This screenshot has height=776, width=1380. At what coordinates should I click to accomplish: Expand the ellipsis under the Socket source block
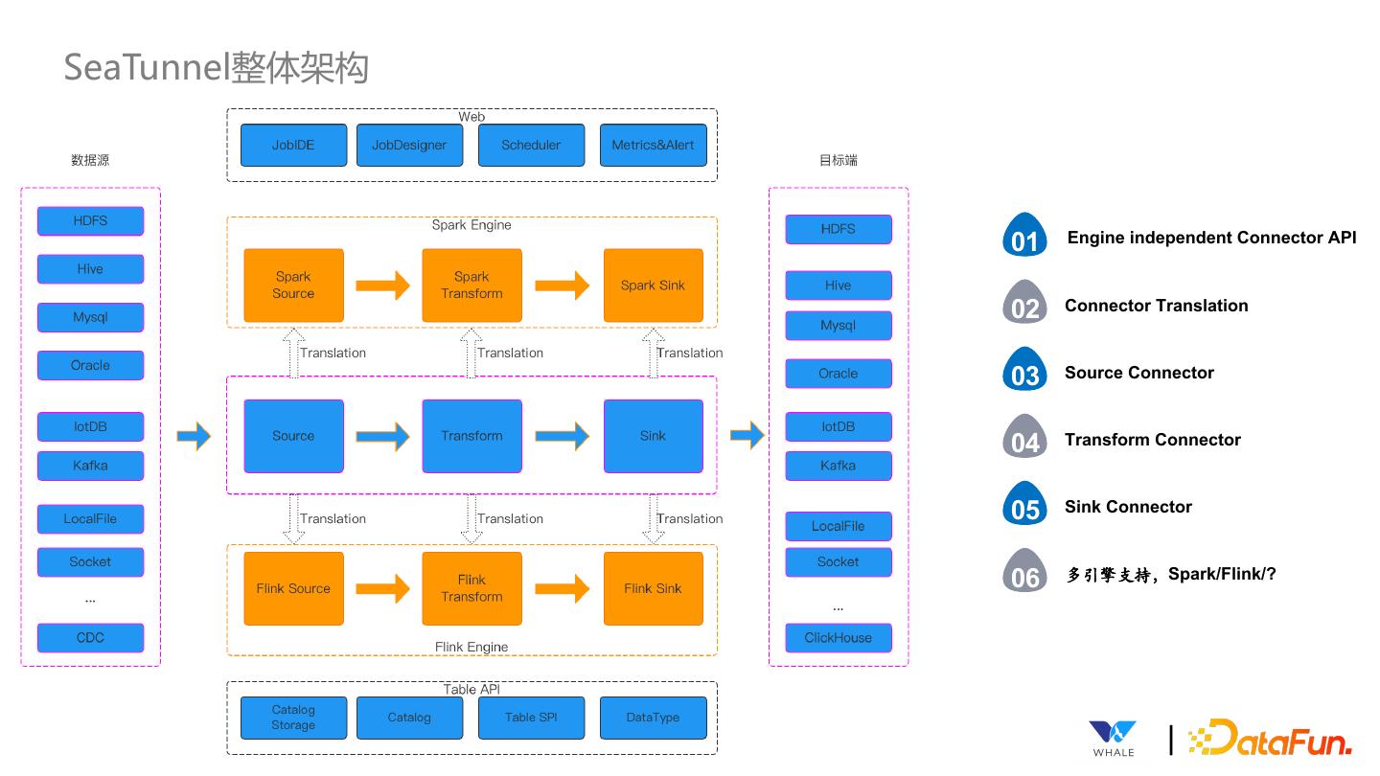90,598
